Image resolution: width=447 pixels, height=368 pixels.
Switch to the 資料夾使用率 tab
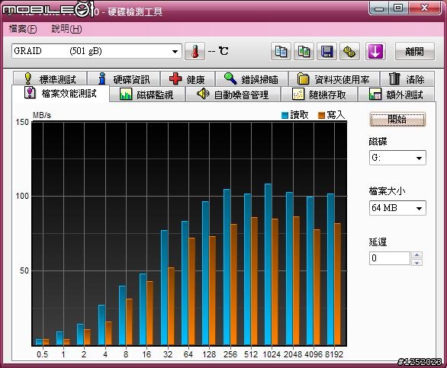coord(334,79)
